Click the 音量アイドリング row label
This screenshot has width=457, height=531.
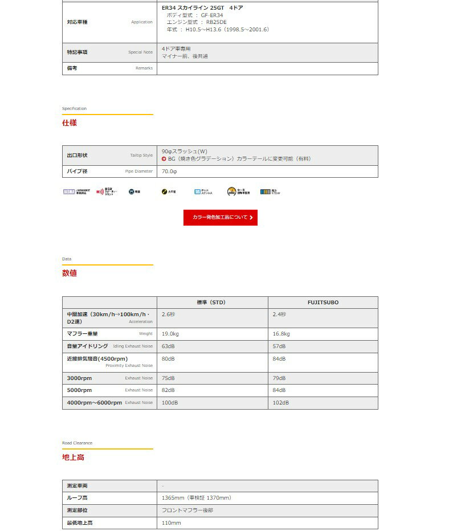click(109, 346)
